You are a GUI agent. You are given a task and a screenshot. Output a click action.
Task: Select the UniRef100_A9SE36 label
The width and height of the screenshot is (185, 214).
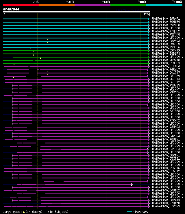pyautogui.click(x=166, y=47)
